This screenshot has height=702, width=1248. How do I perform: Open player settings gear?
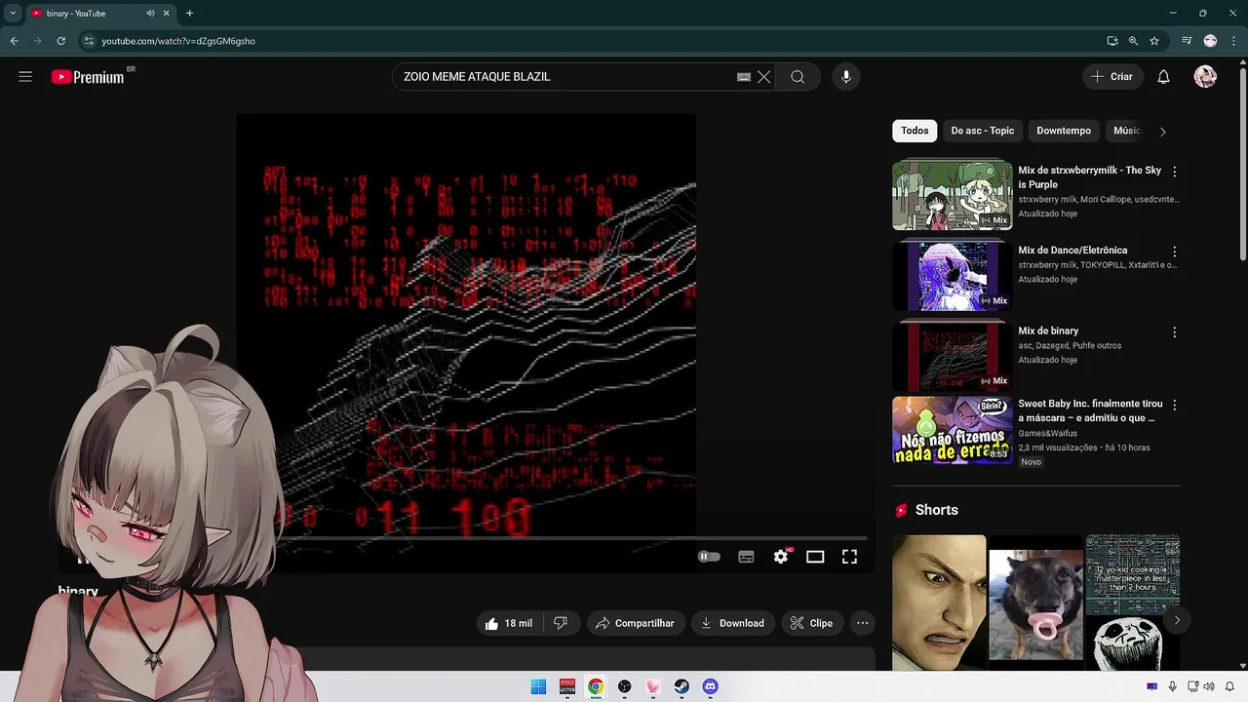[x=781, y=557]
